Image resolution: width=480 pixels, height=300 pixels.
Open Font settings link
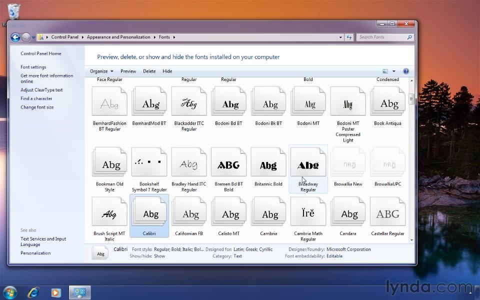tap(33, 66)
